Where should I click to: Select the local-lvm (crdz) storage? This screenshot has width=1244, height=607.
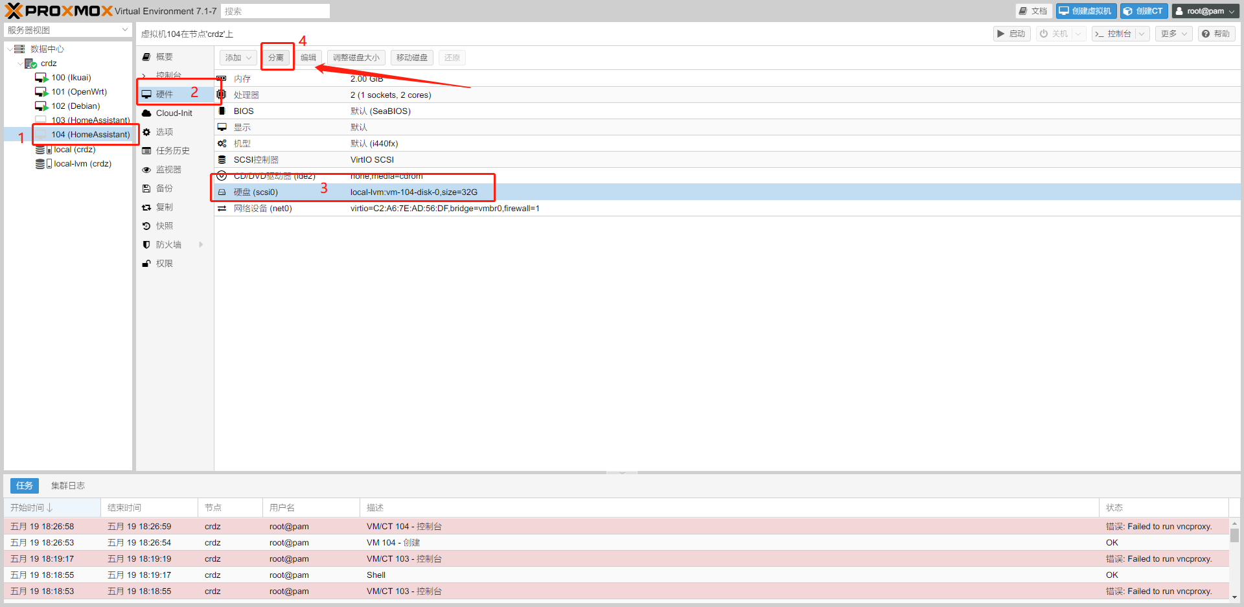pos(82,164)
